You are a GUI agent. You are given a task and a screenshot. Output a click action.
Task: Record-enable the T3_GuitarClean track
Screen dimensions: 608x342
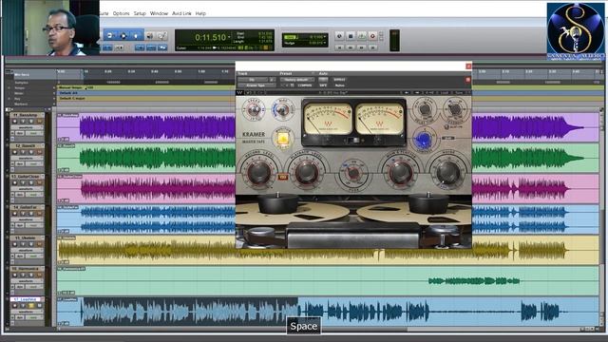coord(15,183)
